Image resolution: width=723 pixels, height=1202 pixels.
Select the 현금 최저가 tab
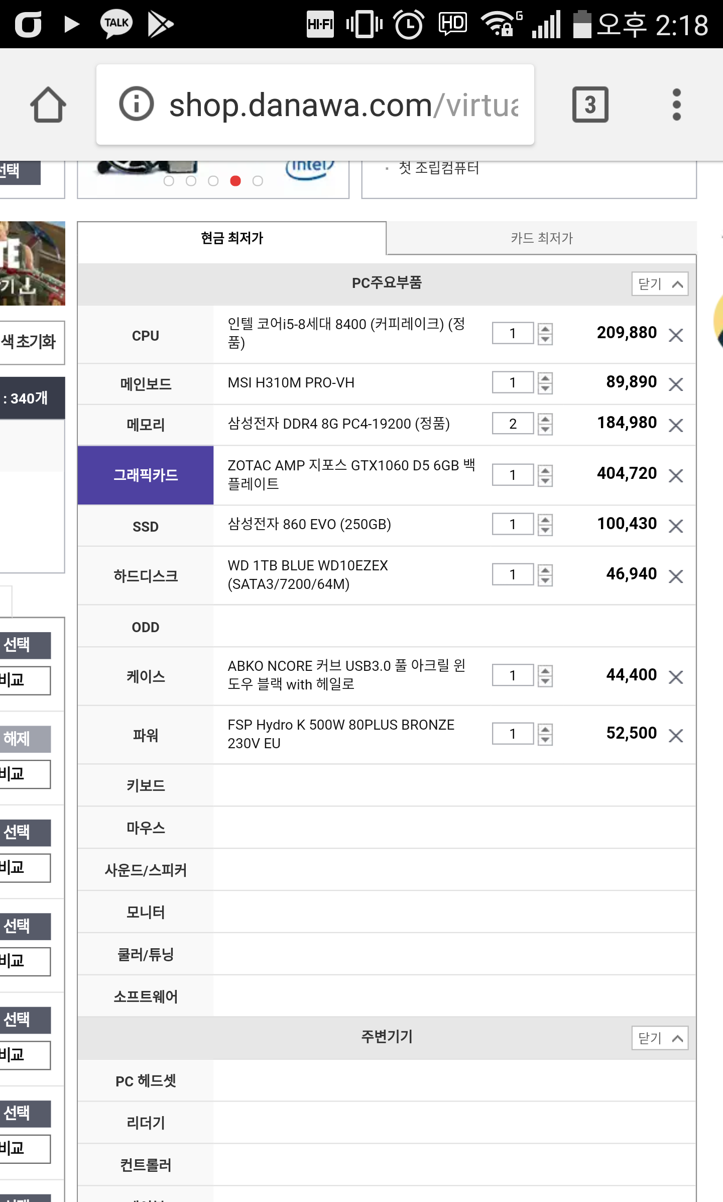[x=232, y=238]
